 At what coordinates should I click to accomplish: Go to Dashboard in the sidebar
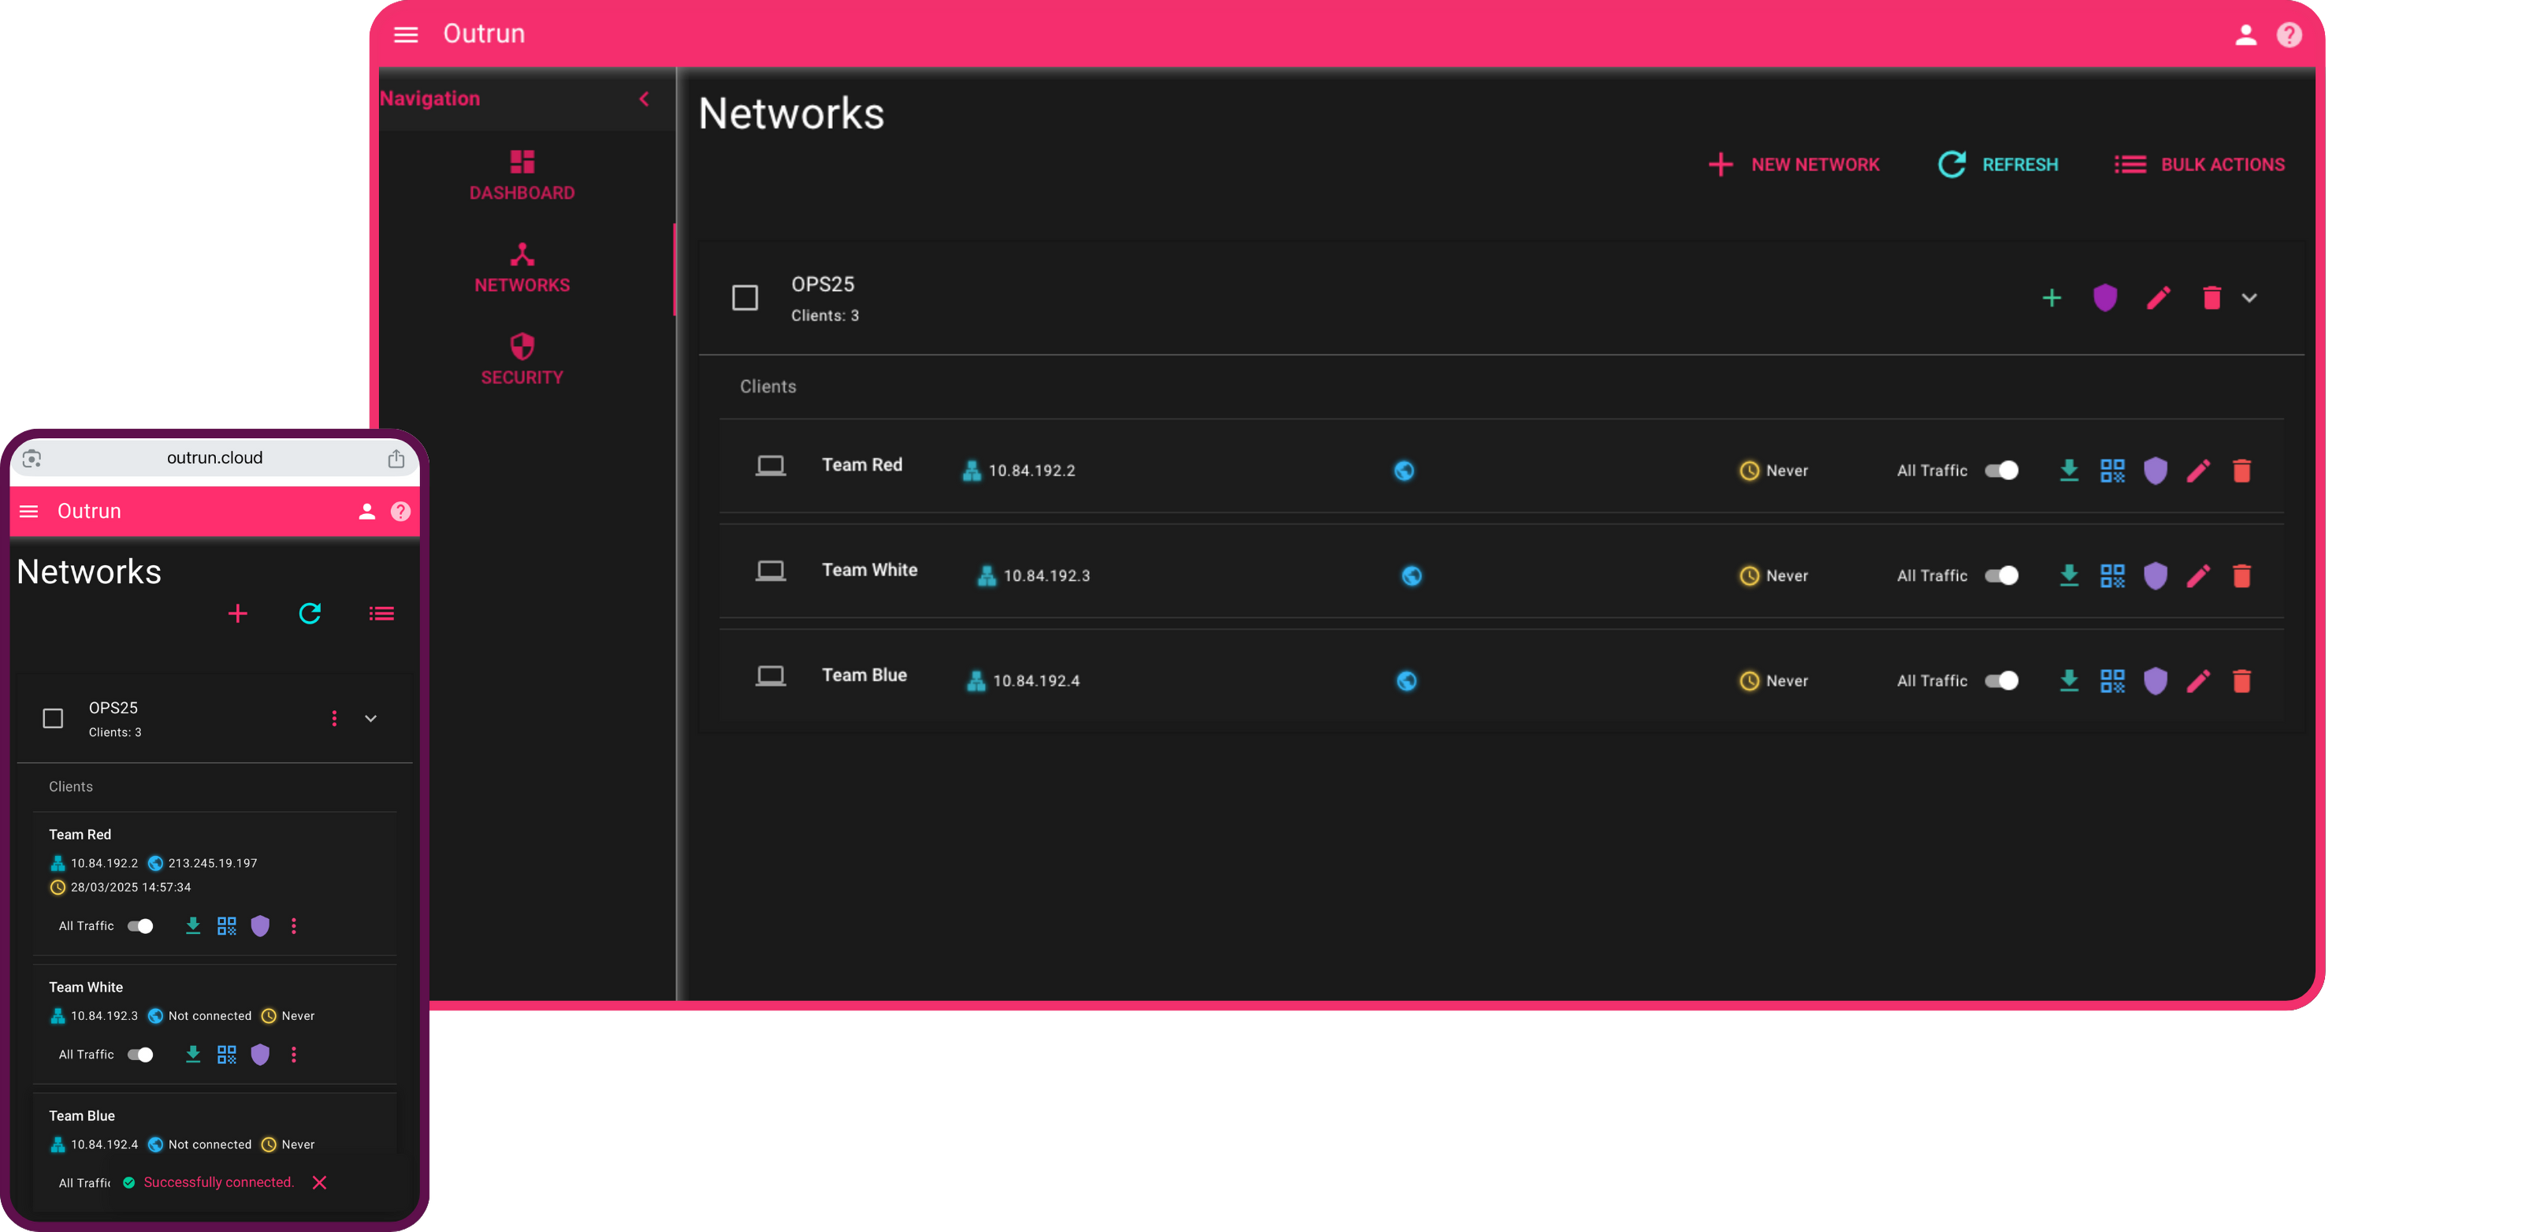pos(522,175)
